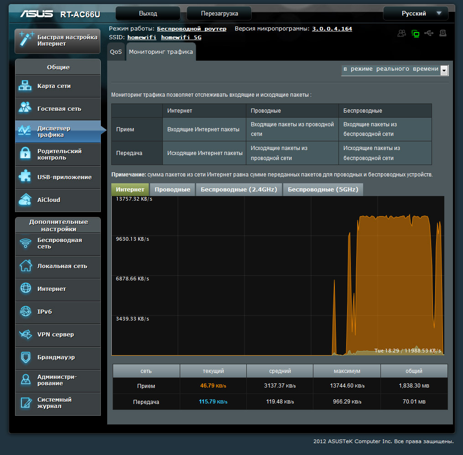Click the Прием maximum 13744.60 KB/s cell
This screenshot has width=463, height=455.
(x=347, y=386)
